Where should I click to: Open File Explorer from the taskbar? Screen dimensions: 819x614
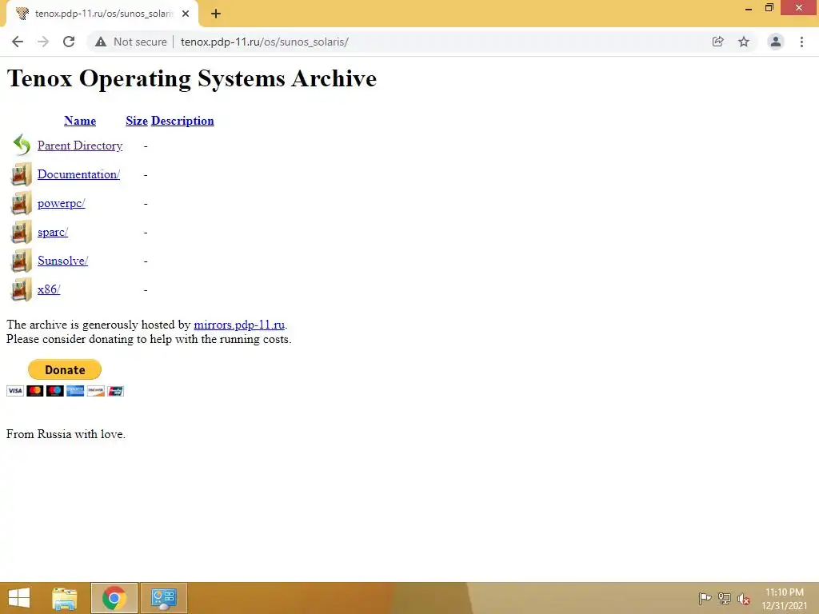[65, 598]
